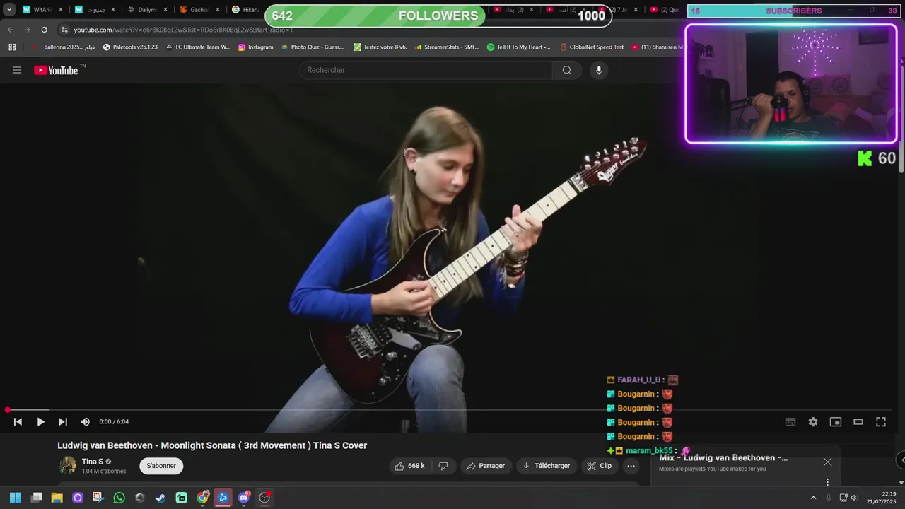Start voice search with the microphone icon
Image resolution: width=905 pixels, height=509 pixels.
point(599,70)
